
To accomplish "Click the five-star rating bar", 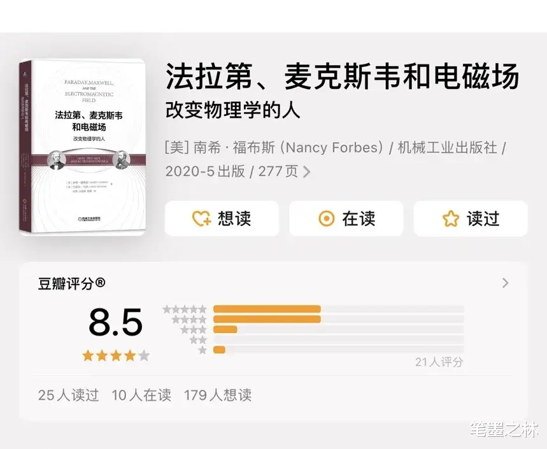I will [x=338, y=309].
